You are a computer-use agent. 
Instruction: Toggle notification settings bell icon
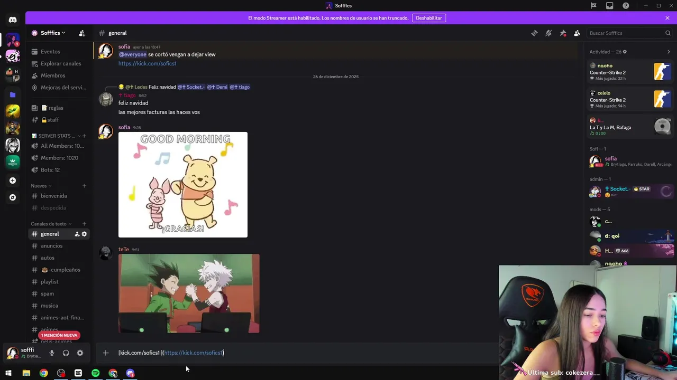pos(548,33)
